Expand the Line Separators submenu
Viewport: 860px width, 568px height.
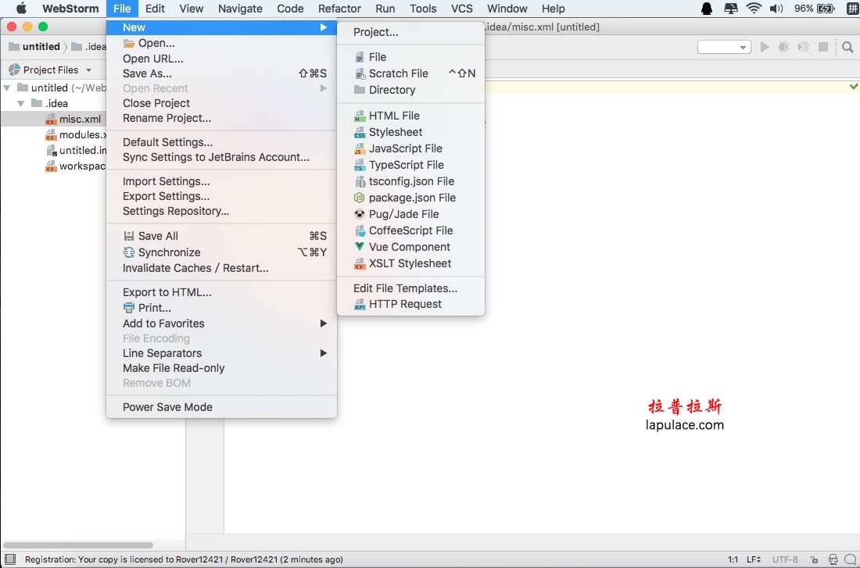click(x=221, y=353)
